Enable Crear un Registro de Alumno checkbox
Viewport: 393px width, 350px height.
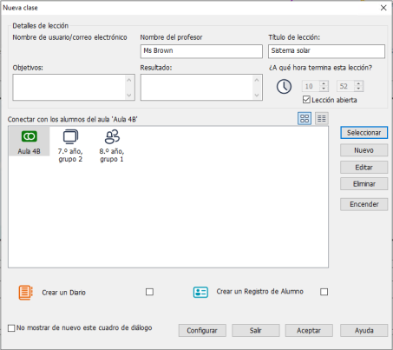click(324, 292)
